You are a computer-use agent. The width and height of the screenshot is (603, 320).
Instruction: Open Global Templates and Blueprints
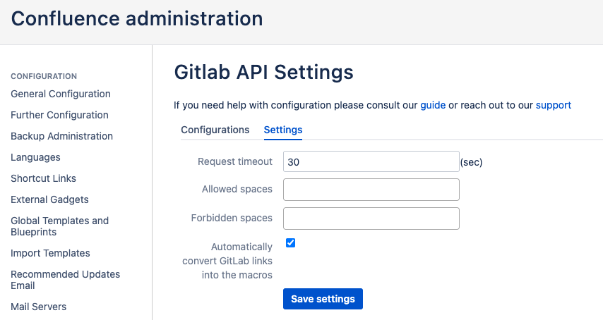59,226
